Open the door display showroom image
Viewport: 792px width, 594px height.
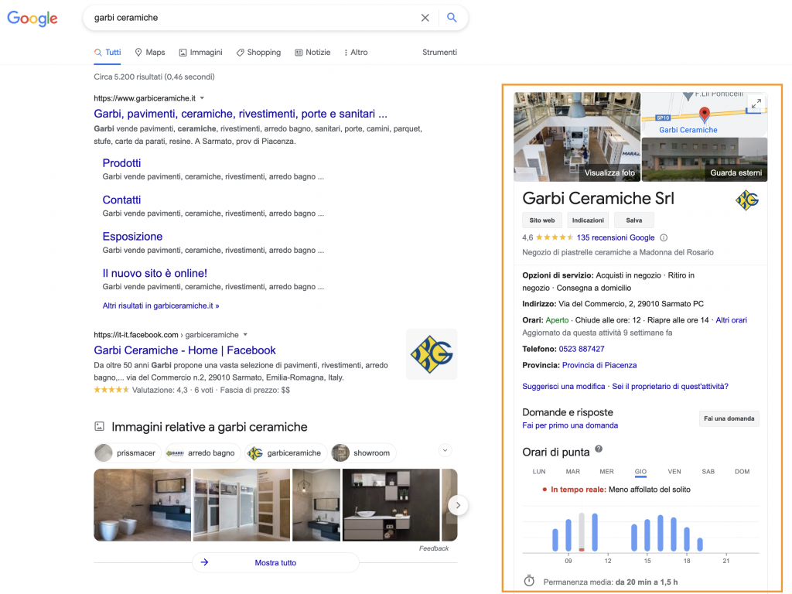[241, 505]
